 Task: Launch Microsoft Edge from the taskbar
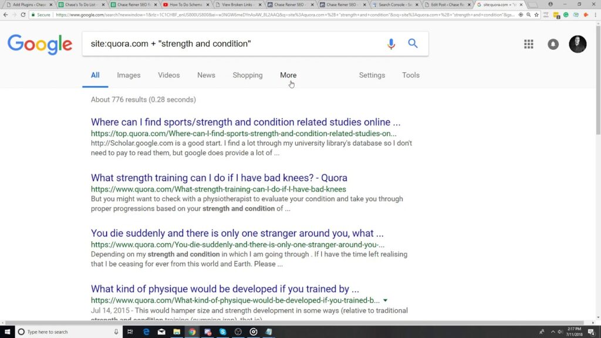pos(146,332)
